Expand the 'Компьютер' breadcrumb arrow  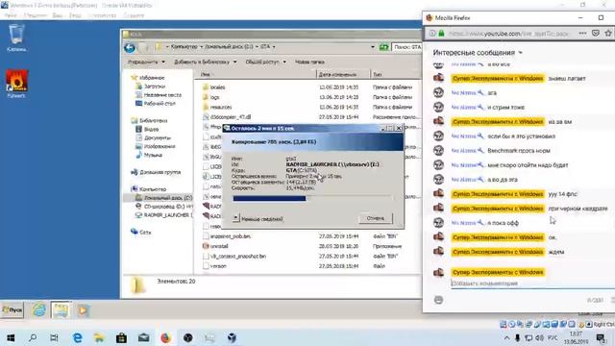click(202, 47)
